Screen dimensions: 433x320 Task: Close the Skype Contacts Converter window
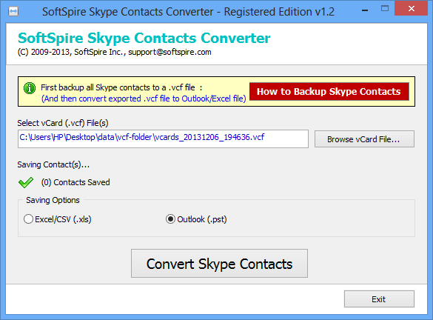tap(412, 9)
